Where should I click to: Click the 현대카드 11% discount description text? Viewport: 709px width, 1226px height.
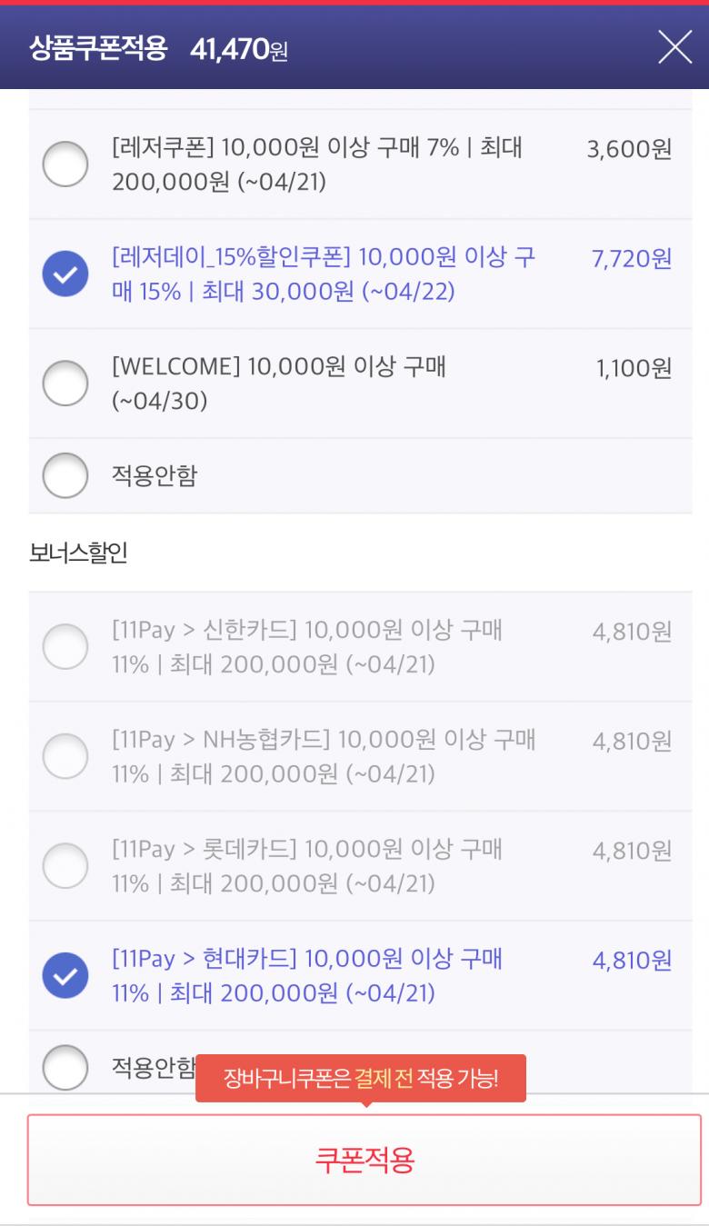(307, 975)
